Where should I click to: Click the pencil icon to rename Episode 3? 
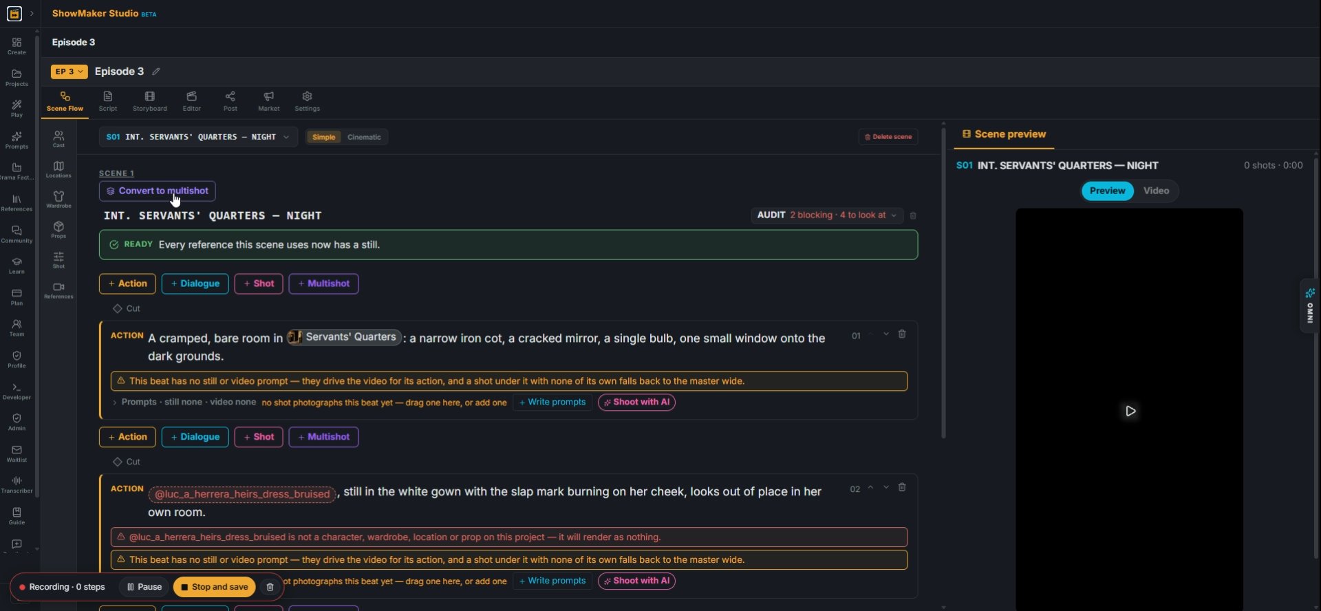tap(156, 72)
